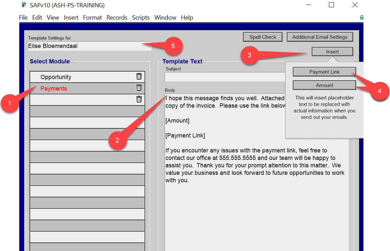Open the Records menu
This screenshot has width=390, height=251.
[x=117, y=18]
